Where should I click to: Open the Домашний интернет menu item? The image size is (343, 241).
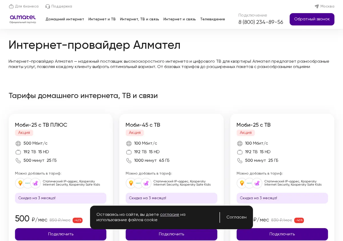tap(65, 19)
